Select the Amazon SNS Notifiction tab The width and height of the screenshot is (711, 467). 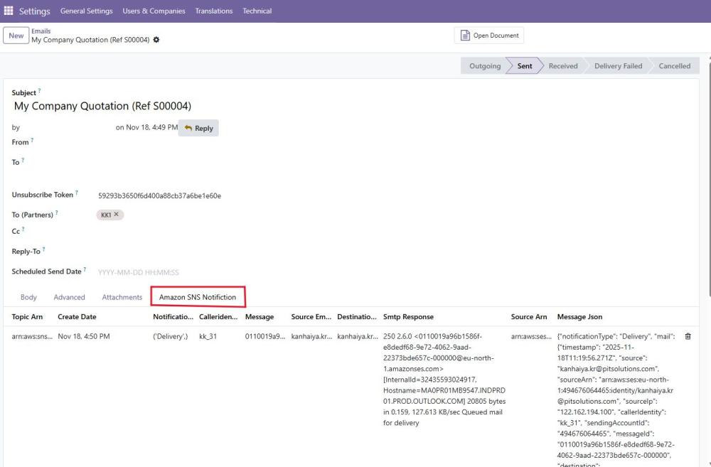tap(198, 297)
